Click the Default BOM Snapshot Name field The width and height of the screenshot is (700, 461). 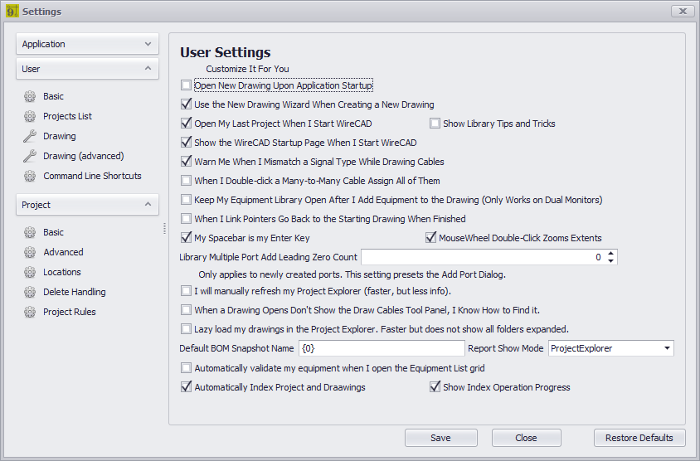point(382,348)
